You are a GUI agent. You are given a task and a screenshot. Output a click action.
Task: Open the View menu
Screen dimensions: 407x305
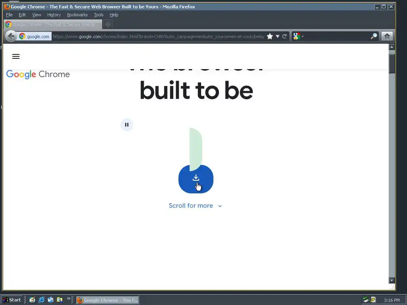[x=37, y=15]
